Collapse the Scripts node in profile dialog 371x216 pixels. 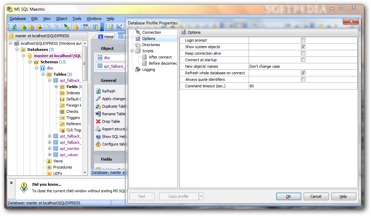[x=132, y=51]
